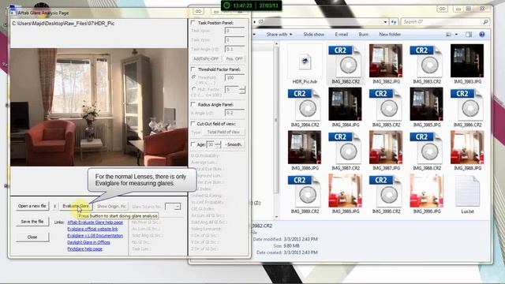This screenshot has height=284, width=505.
Task: Click the search magnifier icon in Explorer
Action: 485,22
